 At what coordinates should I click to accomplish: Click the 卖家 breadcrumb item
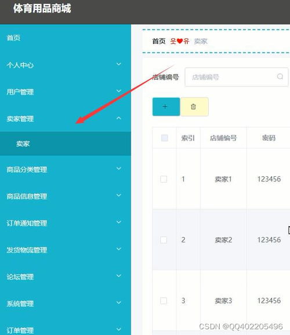coord(201,41)
